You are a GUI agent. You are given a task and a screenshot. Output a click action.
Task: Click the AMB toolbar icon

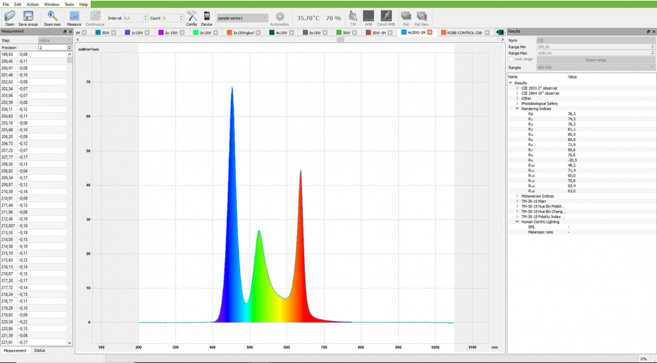[368, 16]
